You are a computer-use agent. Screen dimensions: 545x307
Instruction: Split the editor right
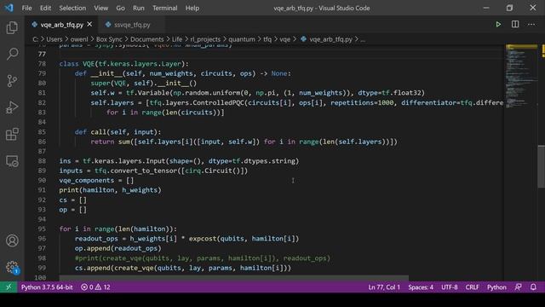[x=515, y=25]
